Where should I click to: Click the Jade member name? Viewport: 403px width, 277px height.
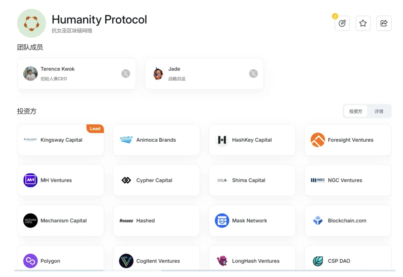point(174,69)
